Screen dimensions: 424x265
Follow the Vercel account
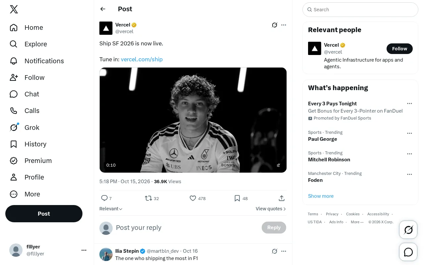coord(399,49)
